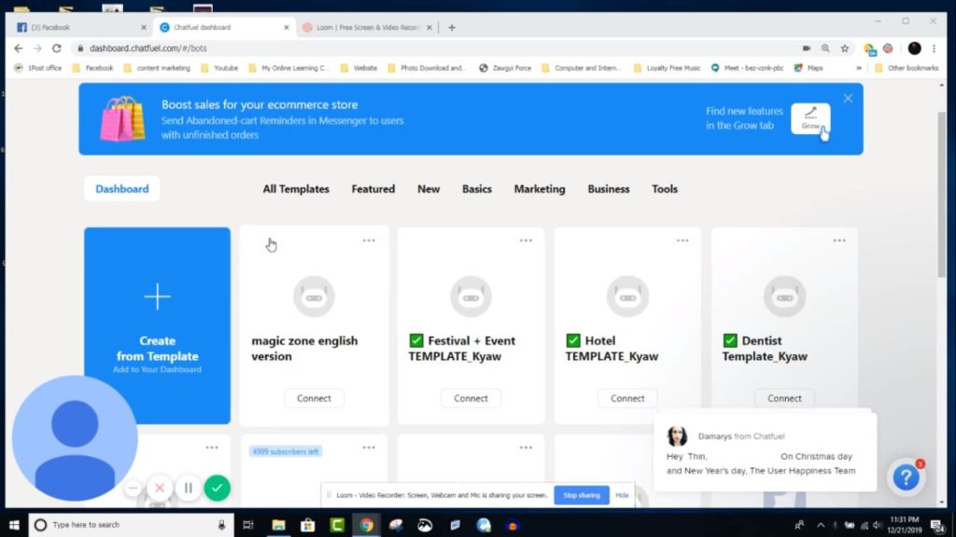Connect the Hotel TEMPLATE_Kyaw bot
The height and width of the screenshot is (537, 956).
627,398
